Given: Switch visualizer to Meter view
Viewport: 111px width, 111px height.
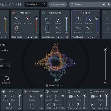Looking at the screenshot, I should pyautogui.click(x=50, y=85).
